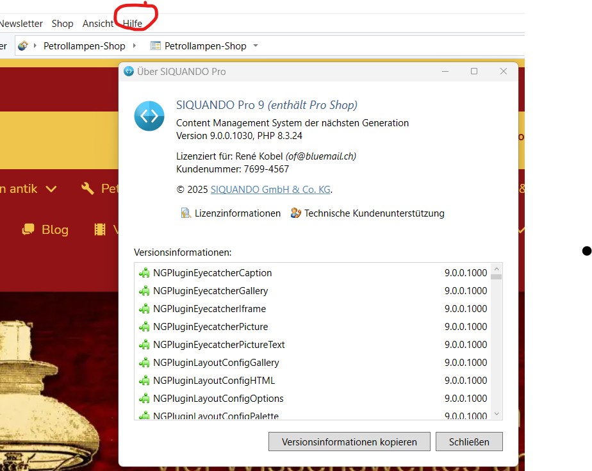The height and width of the screenshot is (471, 592).
Task: Select the NGPluginLayoutConfigGallery entry
Action: pyautogui.click(x=313, y=363)
